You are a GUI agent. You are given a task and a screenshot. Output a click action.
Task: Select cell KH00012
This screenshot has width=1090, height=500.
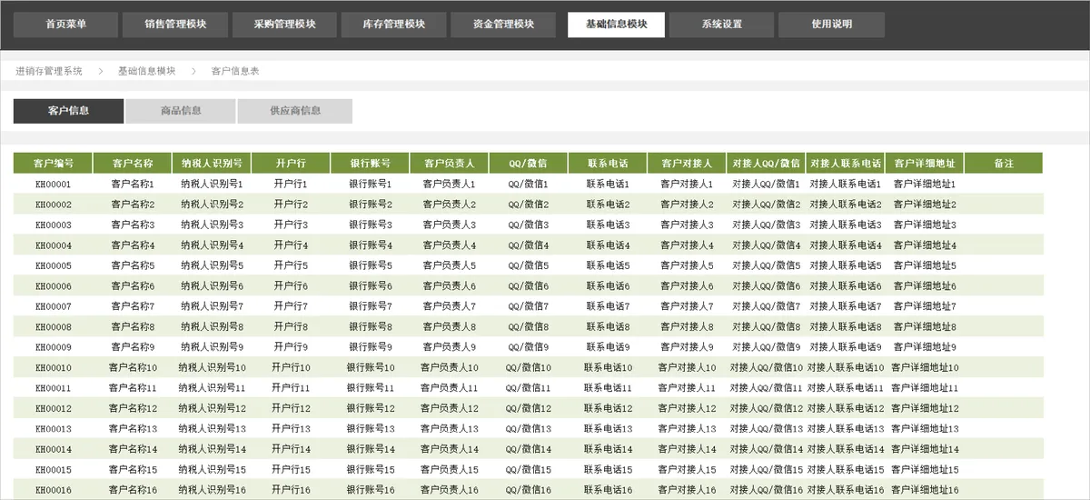tap(53, 408)
